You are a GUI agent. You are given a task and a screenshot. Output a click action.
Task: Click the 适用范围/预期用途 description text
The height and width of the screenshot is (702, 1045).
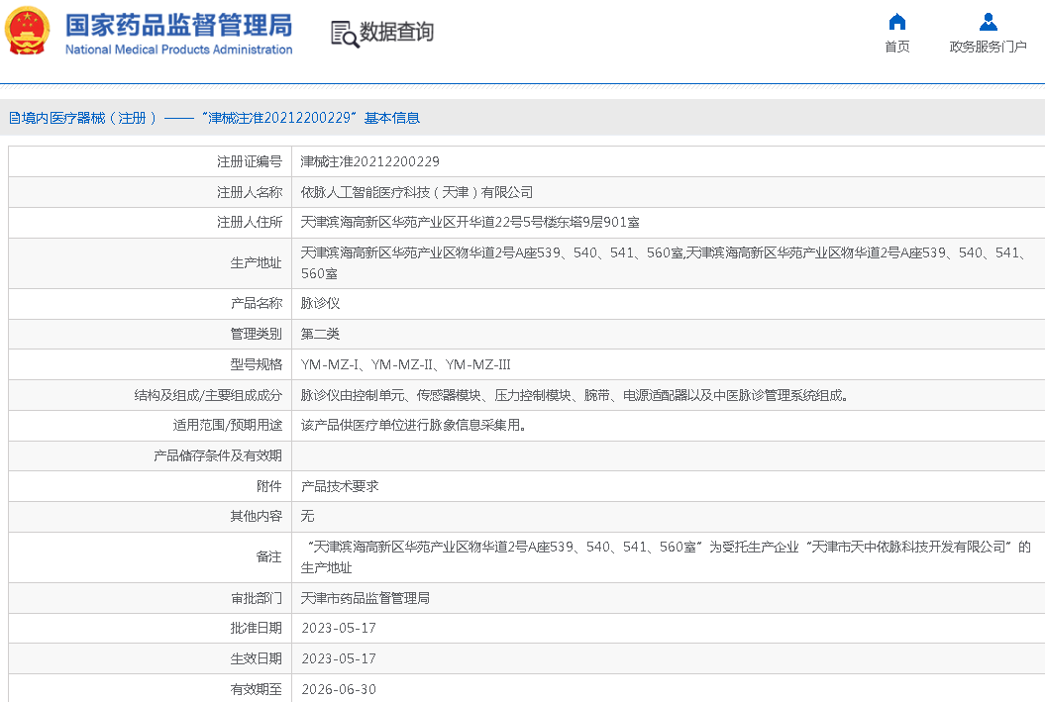pyautogui.click(x=413, y=426)
